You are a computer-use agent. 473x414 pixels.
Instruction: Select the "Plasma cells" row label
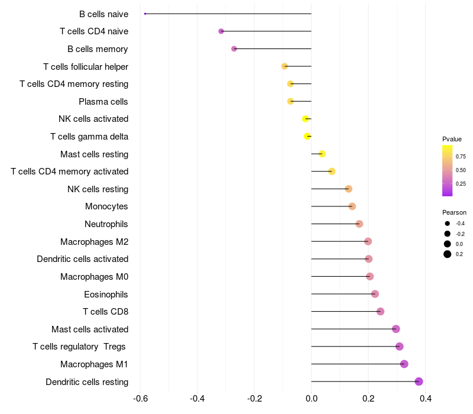(103, 102)
